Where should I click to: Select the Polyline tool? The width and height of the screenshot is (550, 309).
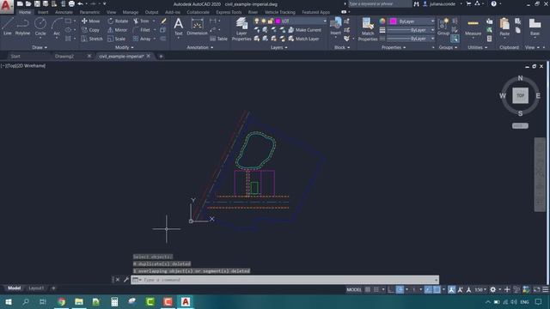(x=22, y=27)
